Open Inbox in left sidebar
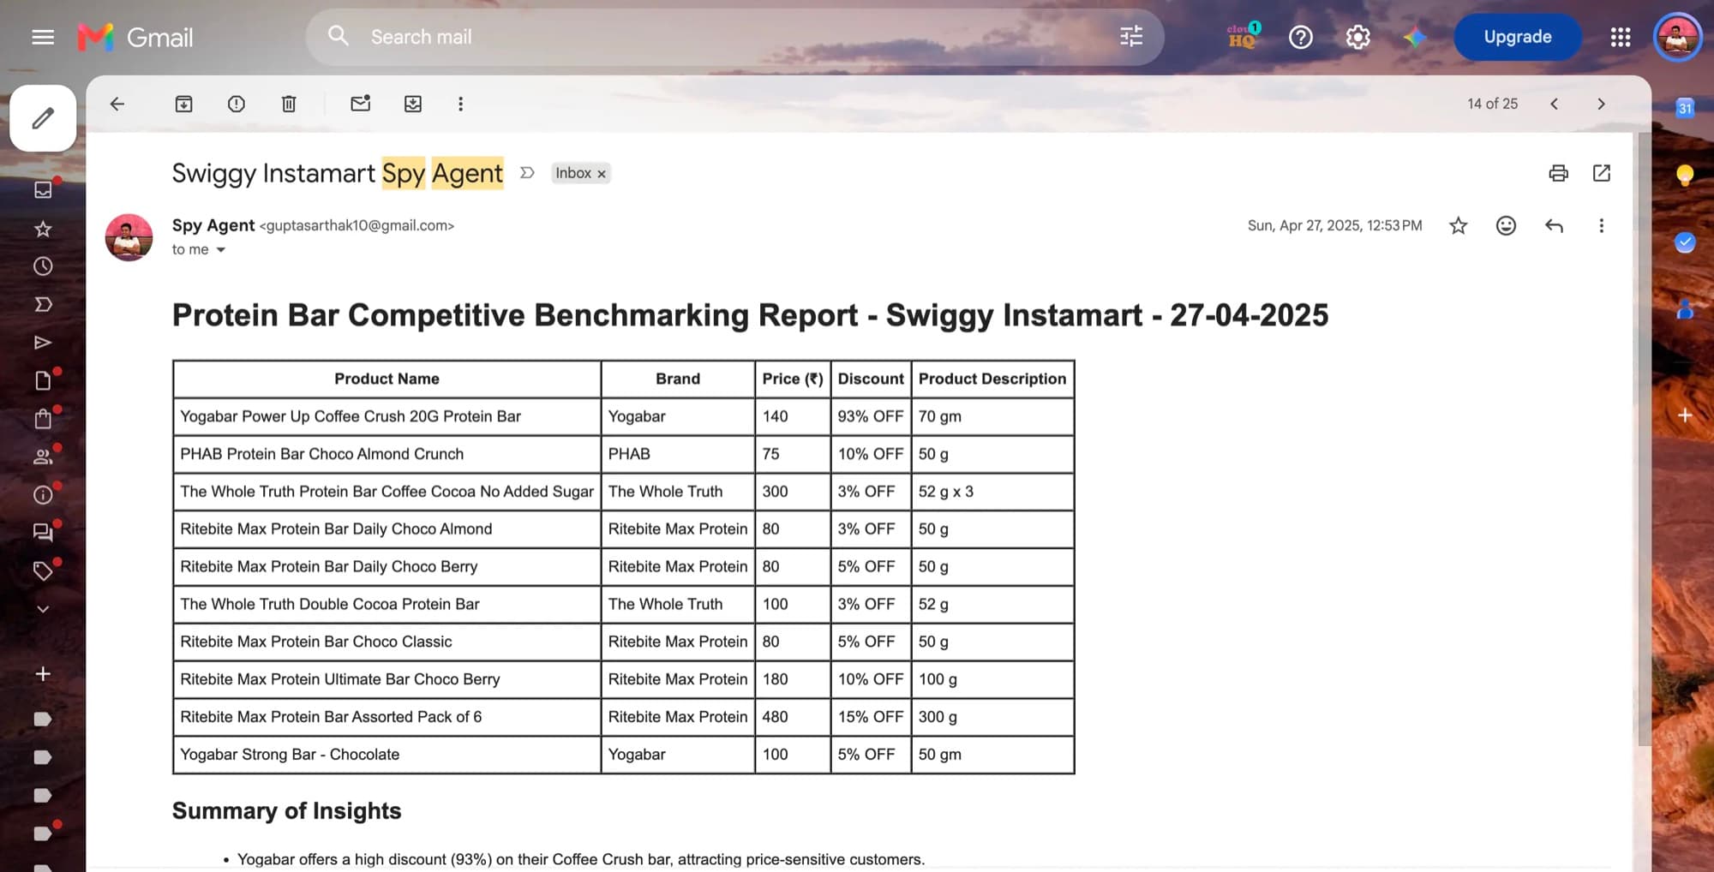 pos(43,189)
